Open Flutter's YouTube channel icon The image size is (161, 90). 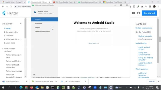coord(134,13)
